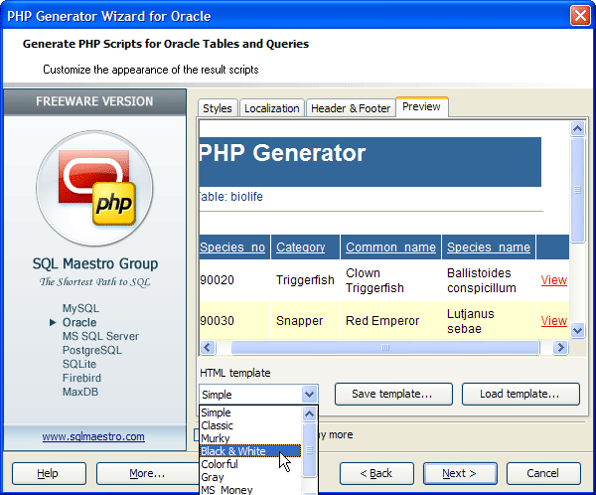This screenshot has height=495, width=596.
Task: Pick the Gray template option
Action: click(250, 477)
